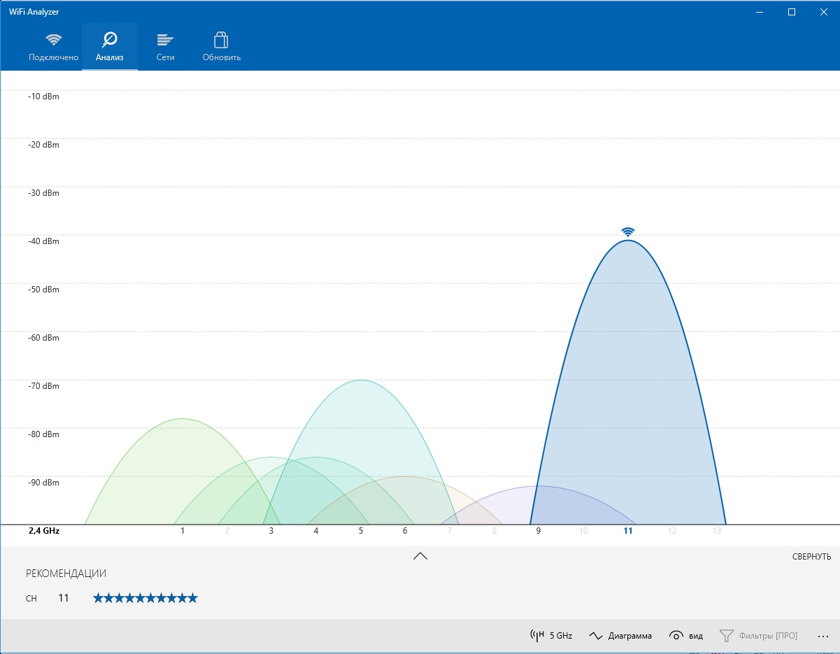The width and height of the screenshot is (840, 654).
Task: Maximize the WiFi Analyzer window
Action: 792,12
